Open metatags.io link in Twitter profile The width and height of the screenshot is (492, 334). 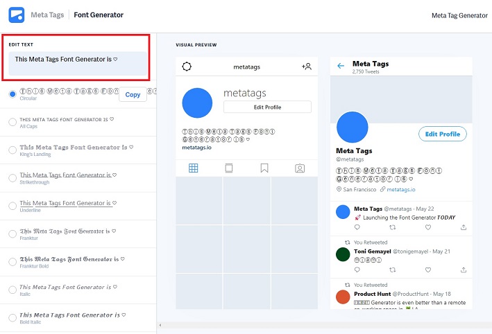400,190
